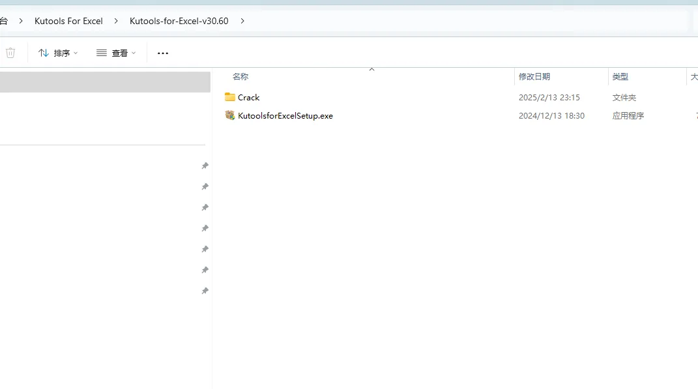Screen dimensions: 698x389
Task: Click date 2025/2/13 23:15 cell
Action: pyautogui.click(x=549, y=98)
